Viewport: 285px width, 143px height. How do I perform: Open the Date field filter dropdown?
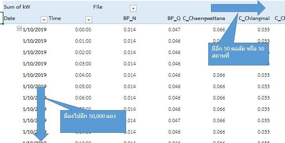[x=44, y=20]
